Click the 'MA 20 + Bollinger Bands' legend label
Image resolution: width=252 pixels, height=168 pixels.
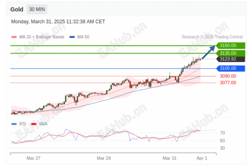(x=42, y=37)
